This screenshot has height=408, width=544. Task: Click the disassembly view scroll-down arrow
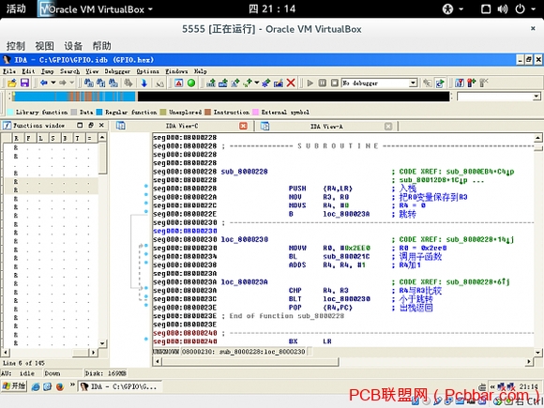pos(537,352)
